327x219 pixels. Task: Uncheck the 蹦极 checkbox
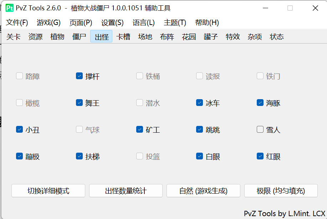click(19, 156)
